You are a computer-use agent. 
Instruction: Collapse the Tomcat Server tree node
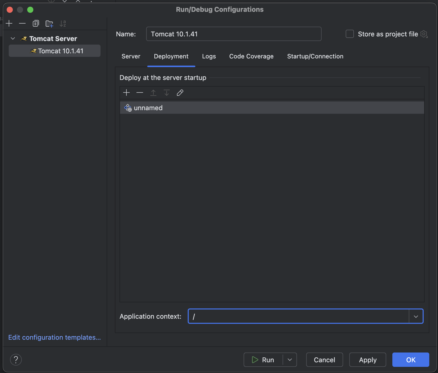(x=13, y=39)
